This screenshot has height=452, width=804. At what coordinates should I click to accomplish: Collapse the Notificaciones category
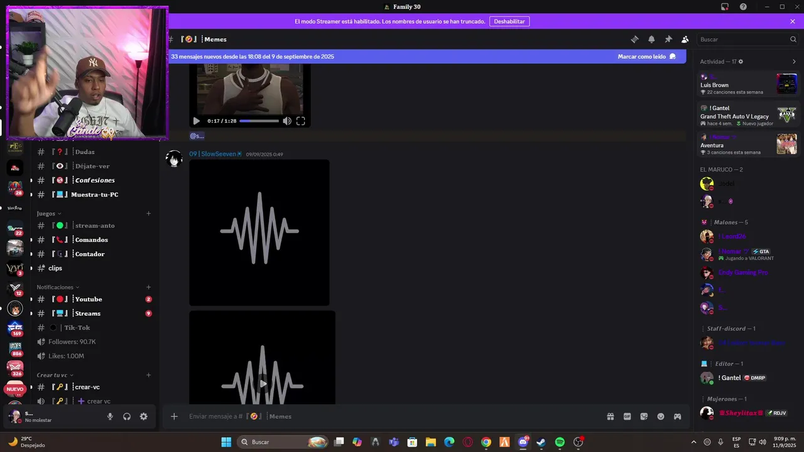click(x=58, y=287)
